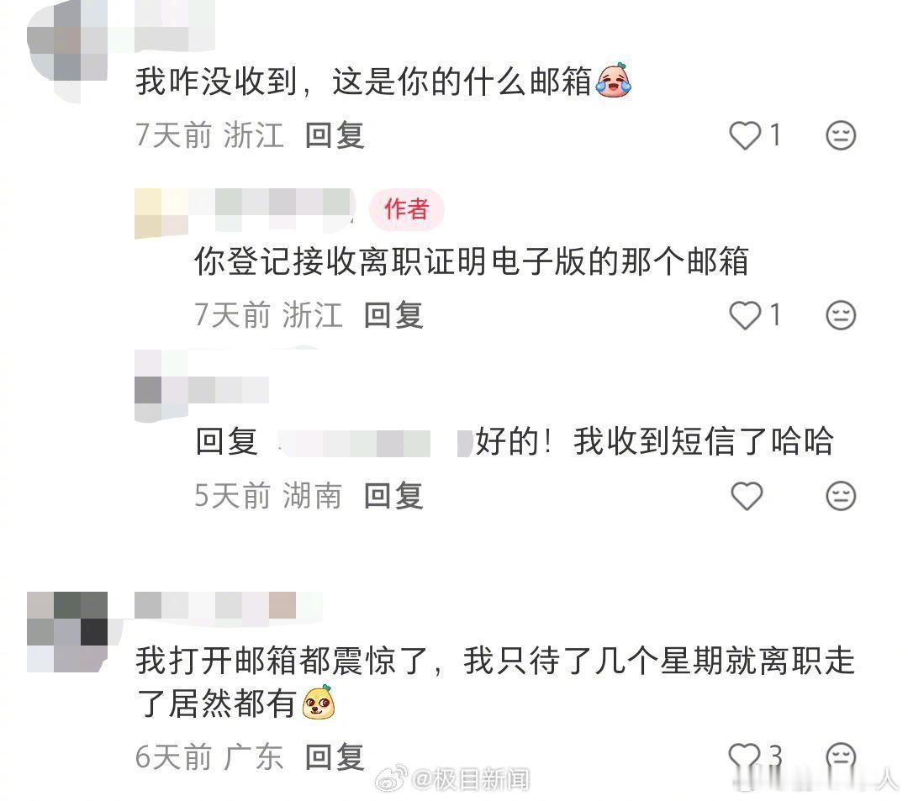This screenshot has height=801, width=908.
Task: Tap the dislike face on the Hunan reply
Action: [x=840, y=496]
